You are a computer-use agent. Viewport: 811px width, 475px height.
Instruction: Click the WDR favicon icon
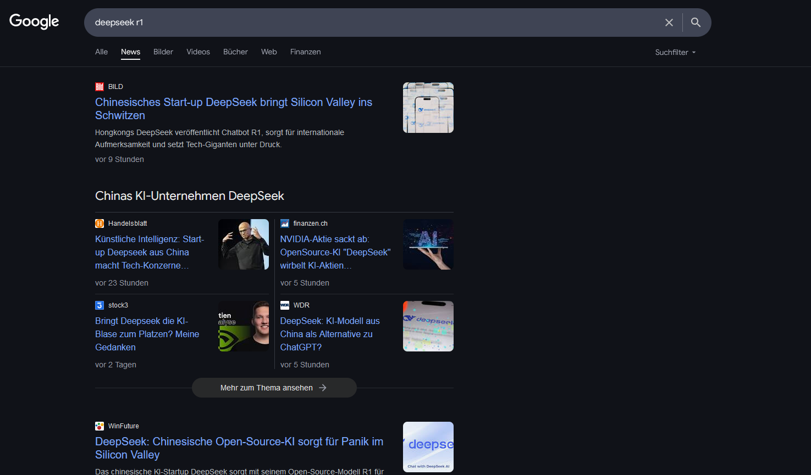285,305
